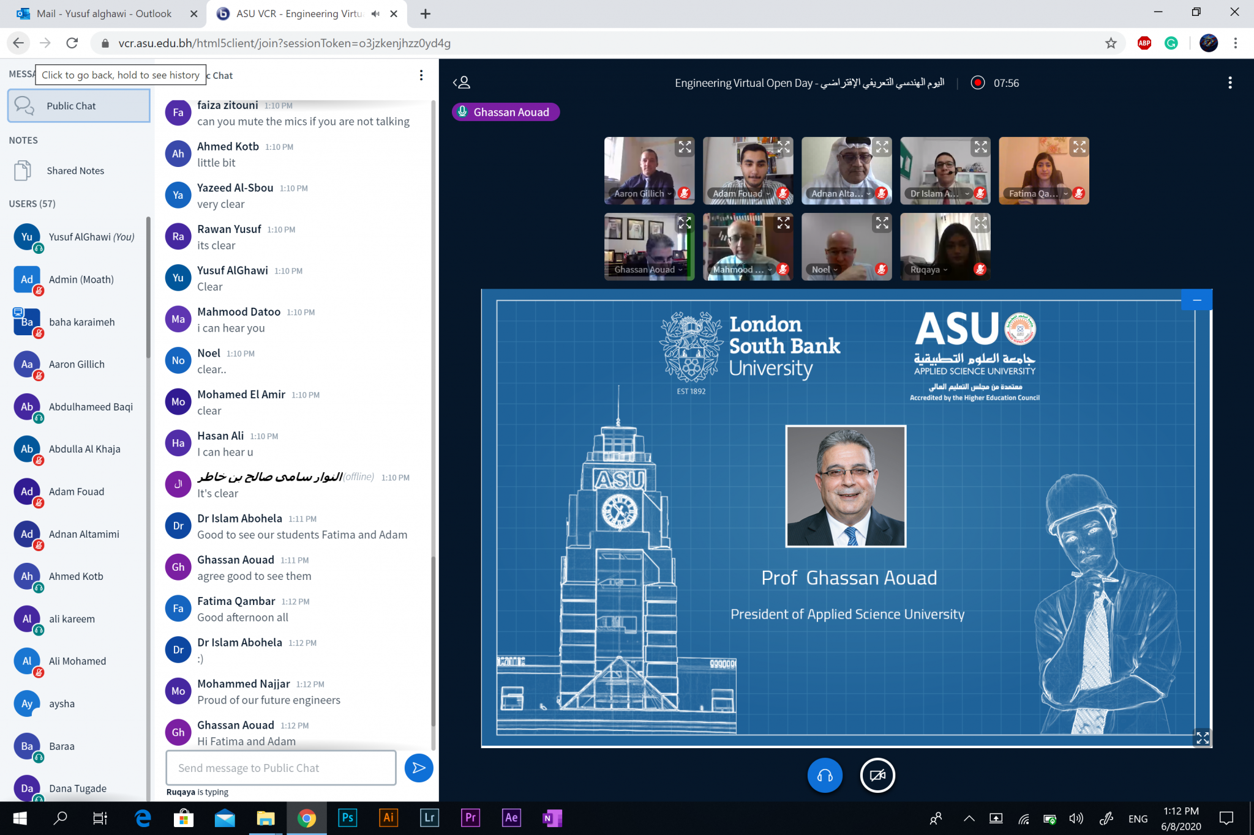Open Dr Islam A... webcam dropdown
This screenshot has height=835, width=1254.
[940, 193]
